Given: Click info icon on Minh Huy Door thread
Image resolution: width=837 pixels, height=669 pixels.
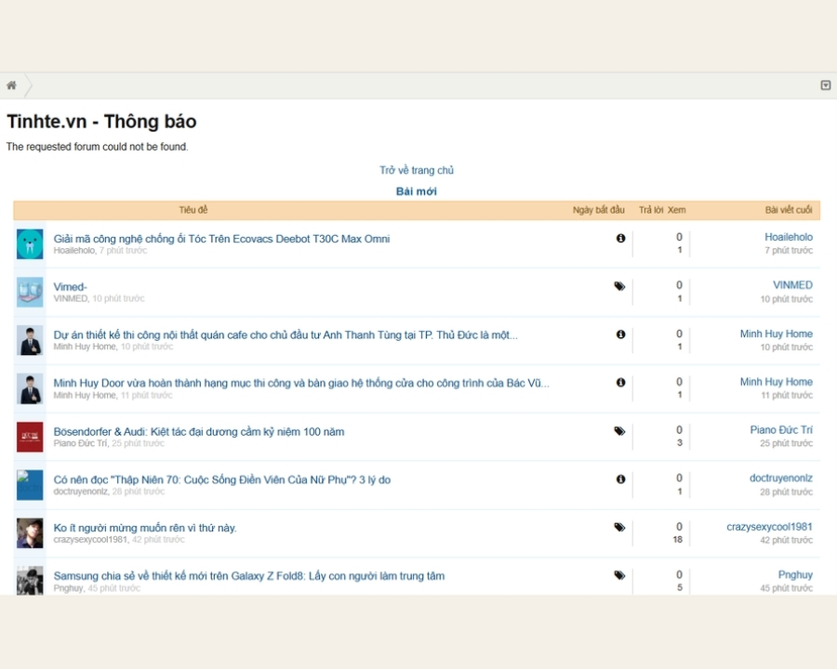Looking at the screenshot, I should (x=620, y=383).
